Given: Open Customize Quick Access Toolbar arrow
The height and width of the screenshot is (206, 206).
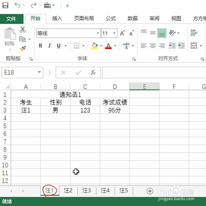Looking at the screenshot, I should pos(67,5).
